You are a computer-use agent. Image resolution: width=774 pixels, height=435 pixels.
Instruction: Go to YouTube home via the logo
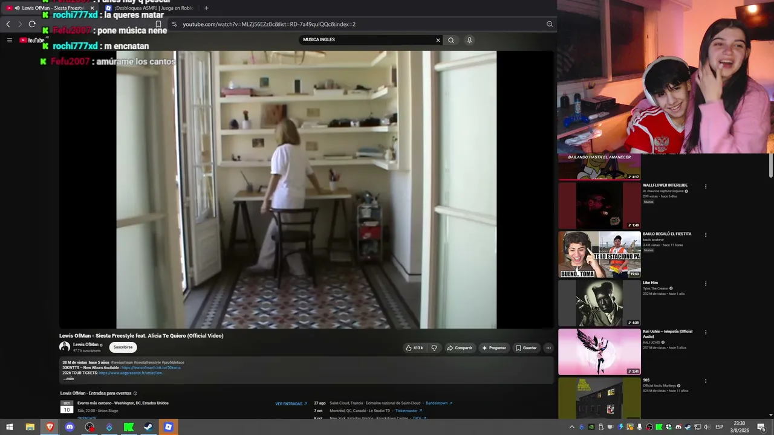32,40
